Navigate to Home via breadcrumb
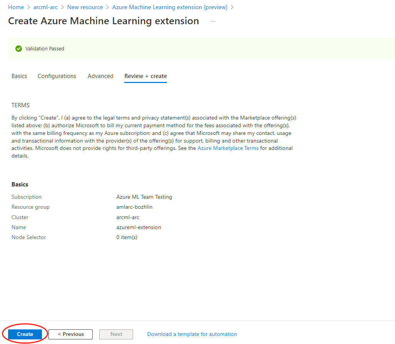Screen dimensions: 395x344 point(16,7)
